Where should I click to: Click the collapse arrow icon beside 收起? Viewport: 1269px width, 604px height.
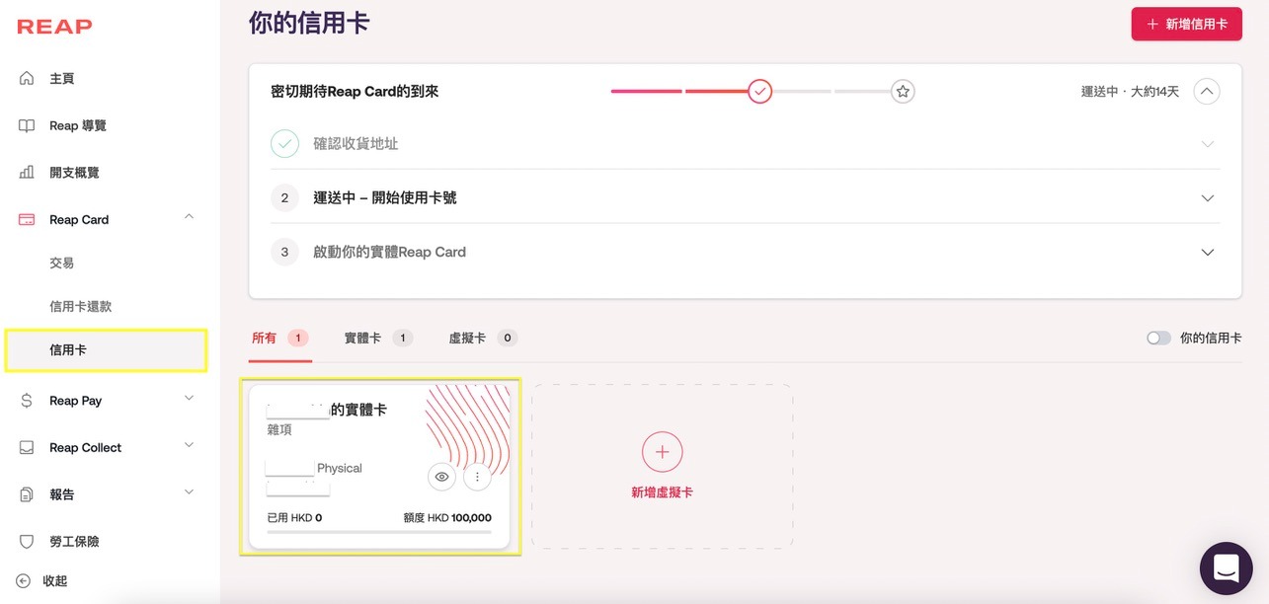click(24, 581)
